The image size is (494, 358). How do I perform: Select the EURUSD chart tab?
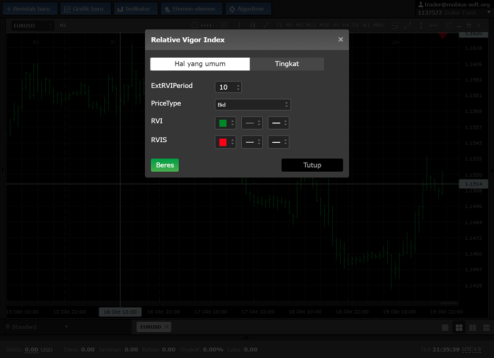tap(150, 327)
